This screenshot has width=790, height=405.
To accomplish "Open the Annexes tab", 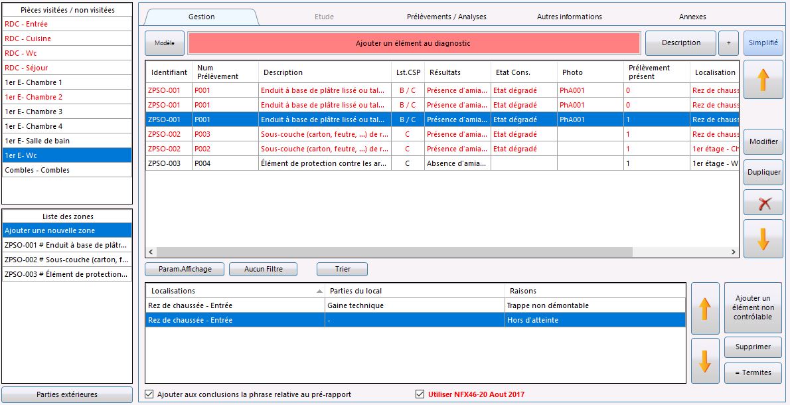I will [x=692, y=17].
